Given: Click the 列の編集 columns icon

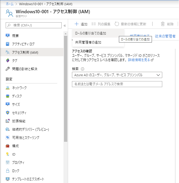Looking at the screenshot, I should (x=94, y=24).
